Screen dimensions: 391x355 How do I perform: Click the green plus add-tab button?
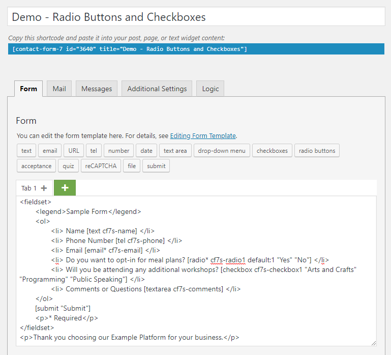tap(65, 187)
